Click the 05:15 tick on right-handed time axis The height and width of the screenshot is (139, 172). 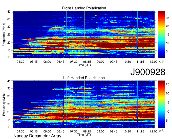pos(34,62)
